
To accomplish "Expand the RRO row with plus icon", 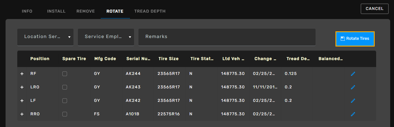I will point(22,114).
